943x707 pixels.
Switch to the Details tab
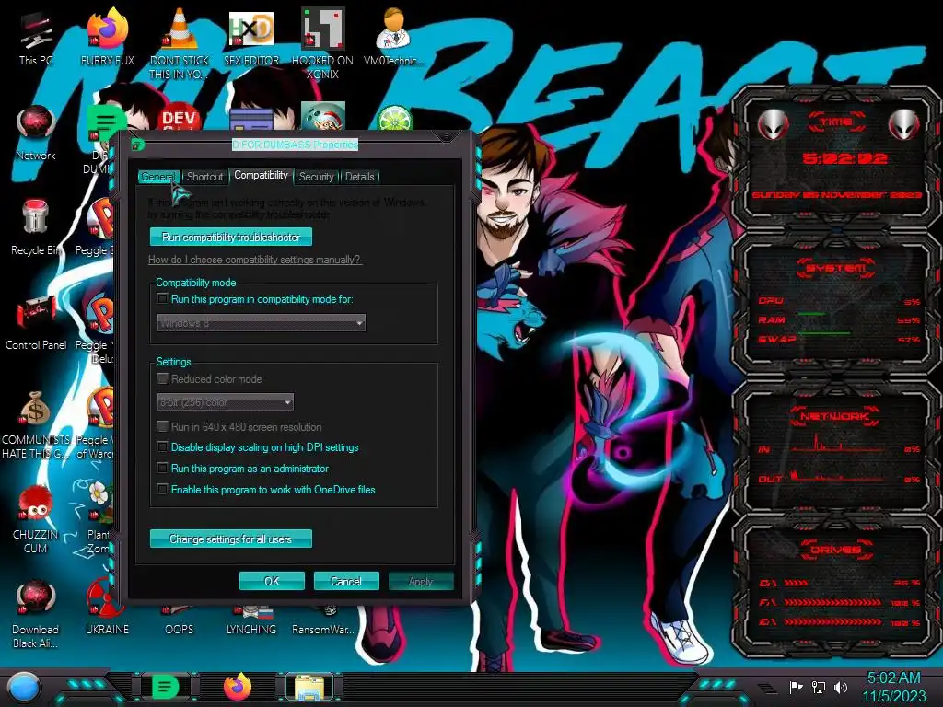[x=360, y=176]
